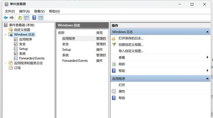Viewport: 213px width, 118px height.
Task: Collapse the Windows 日志 tree node
Action: 6,35
